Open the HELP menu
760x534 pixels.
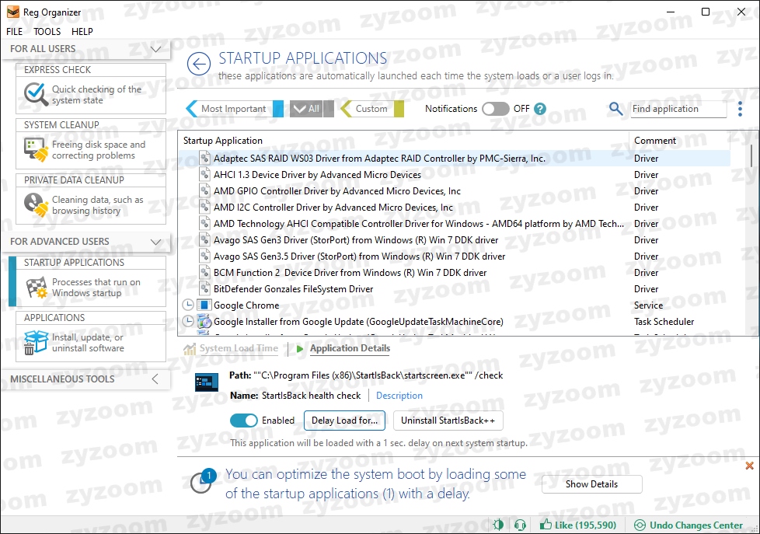(x=82, y=32)
